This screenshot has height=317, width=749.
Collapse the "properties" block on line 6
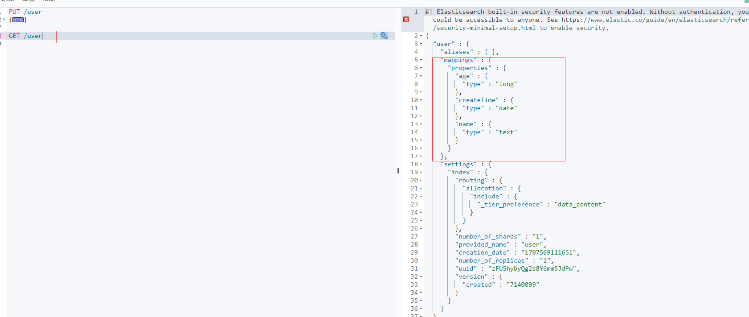[421, 68]
